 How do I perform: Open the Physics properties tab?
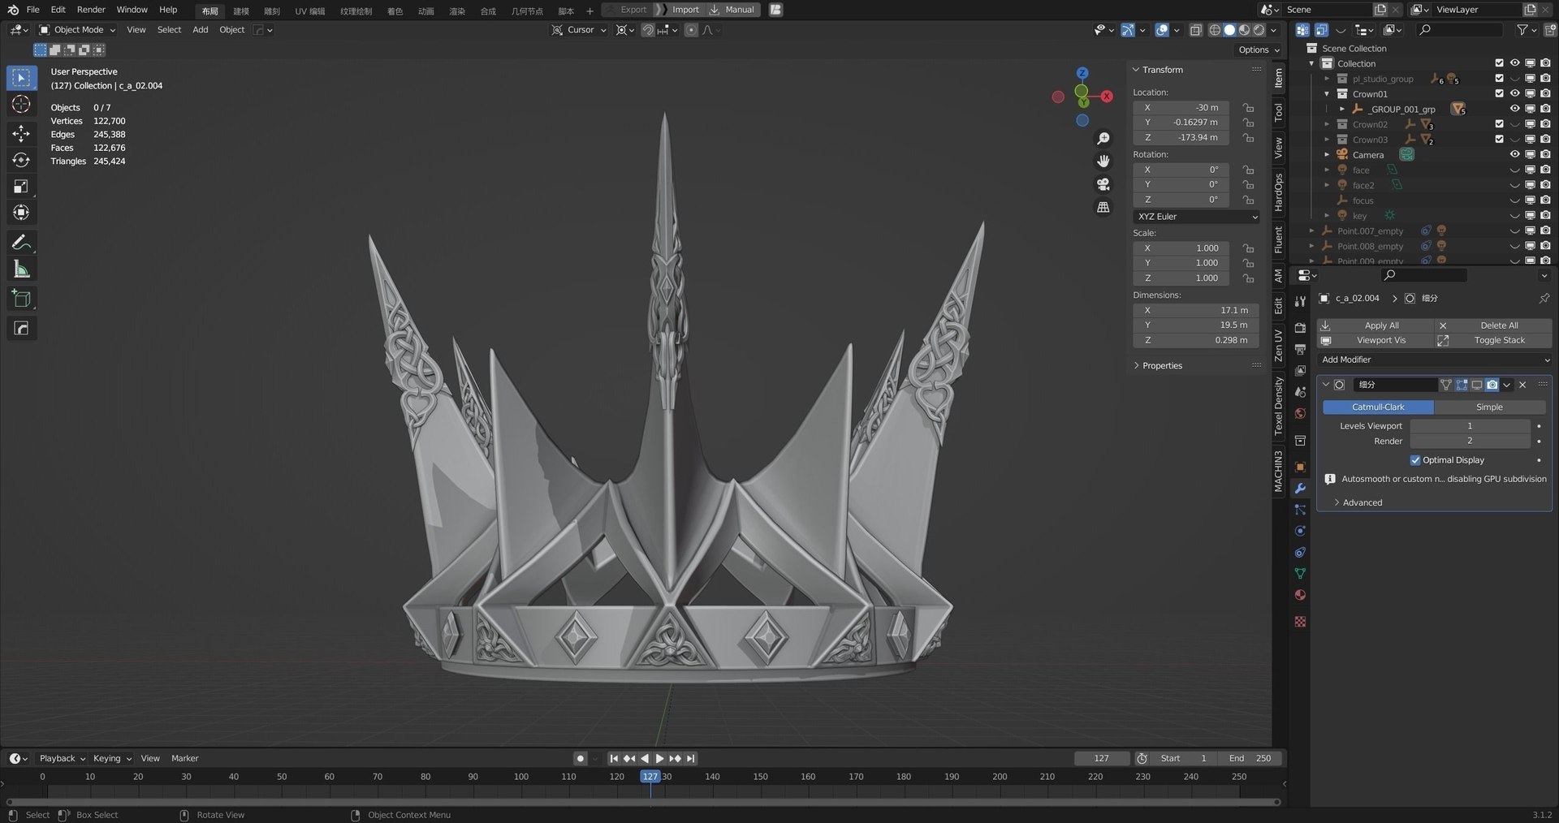coord(1300,531)
